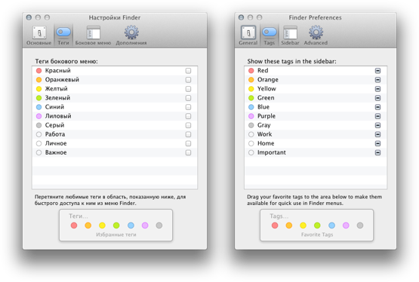Screen dimensions: 419x282
Task: Open Sidebar pane in Finder Preferences
Action: [x=290, y=35]
